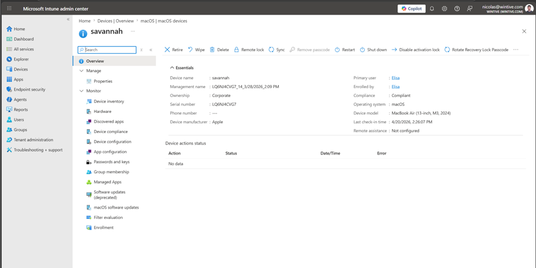Clear the resource menu search with x
The height and width of the screenshot is (268, 536).
(142, 50)
